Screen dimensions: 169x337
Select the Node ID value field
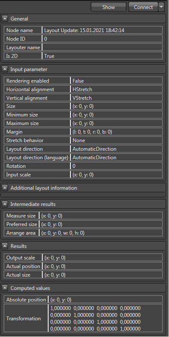pos(102,39)
